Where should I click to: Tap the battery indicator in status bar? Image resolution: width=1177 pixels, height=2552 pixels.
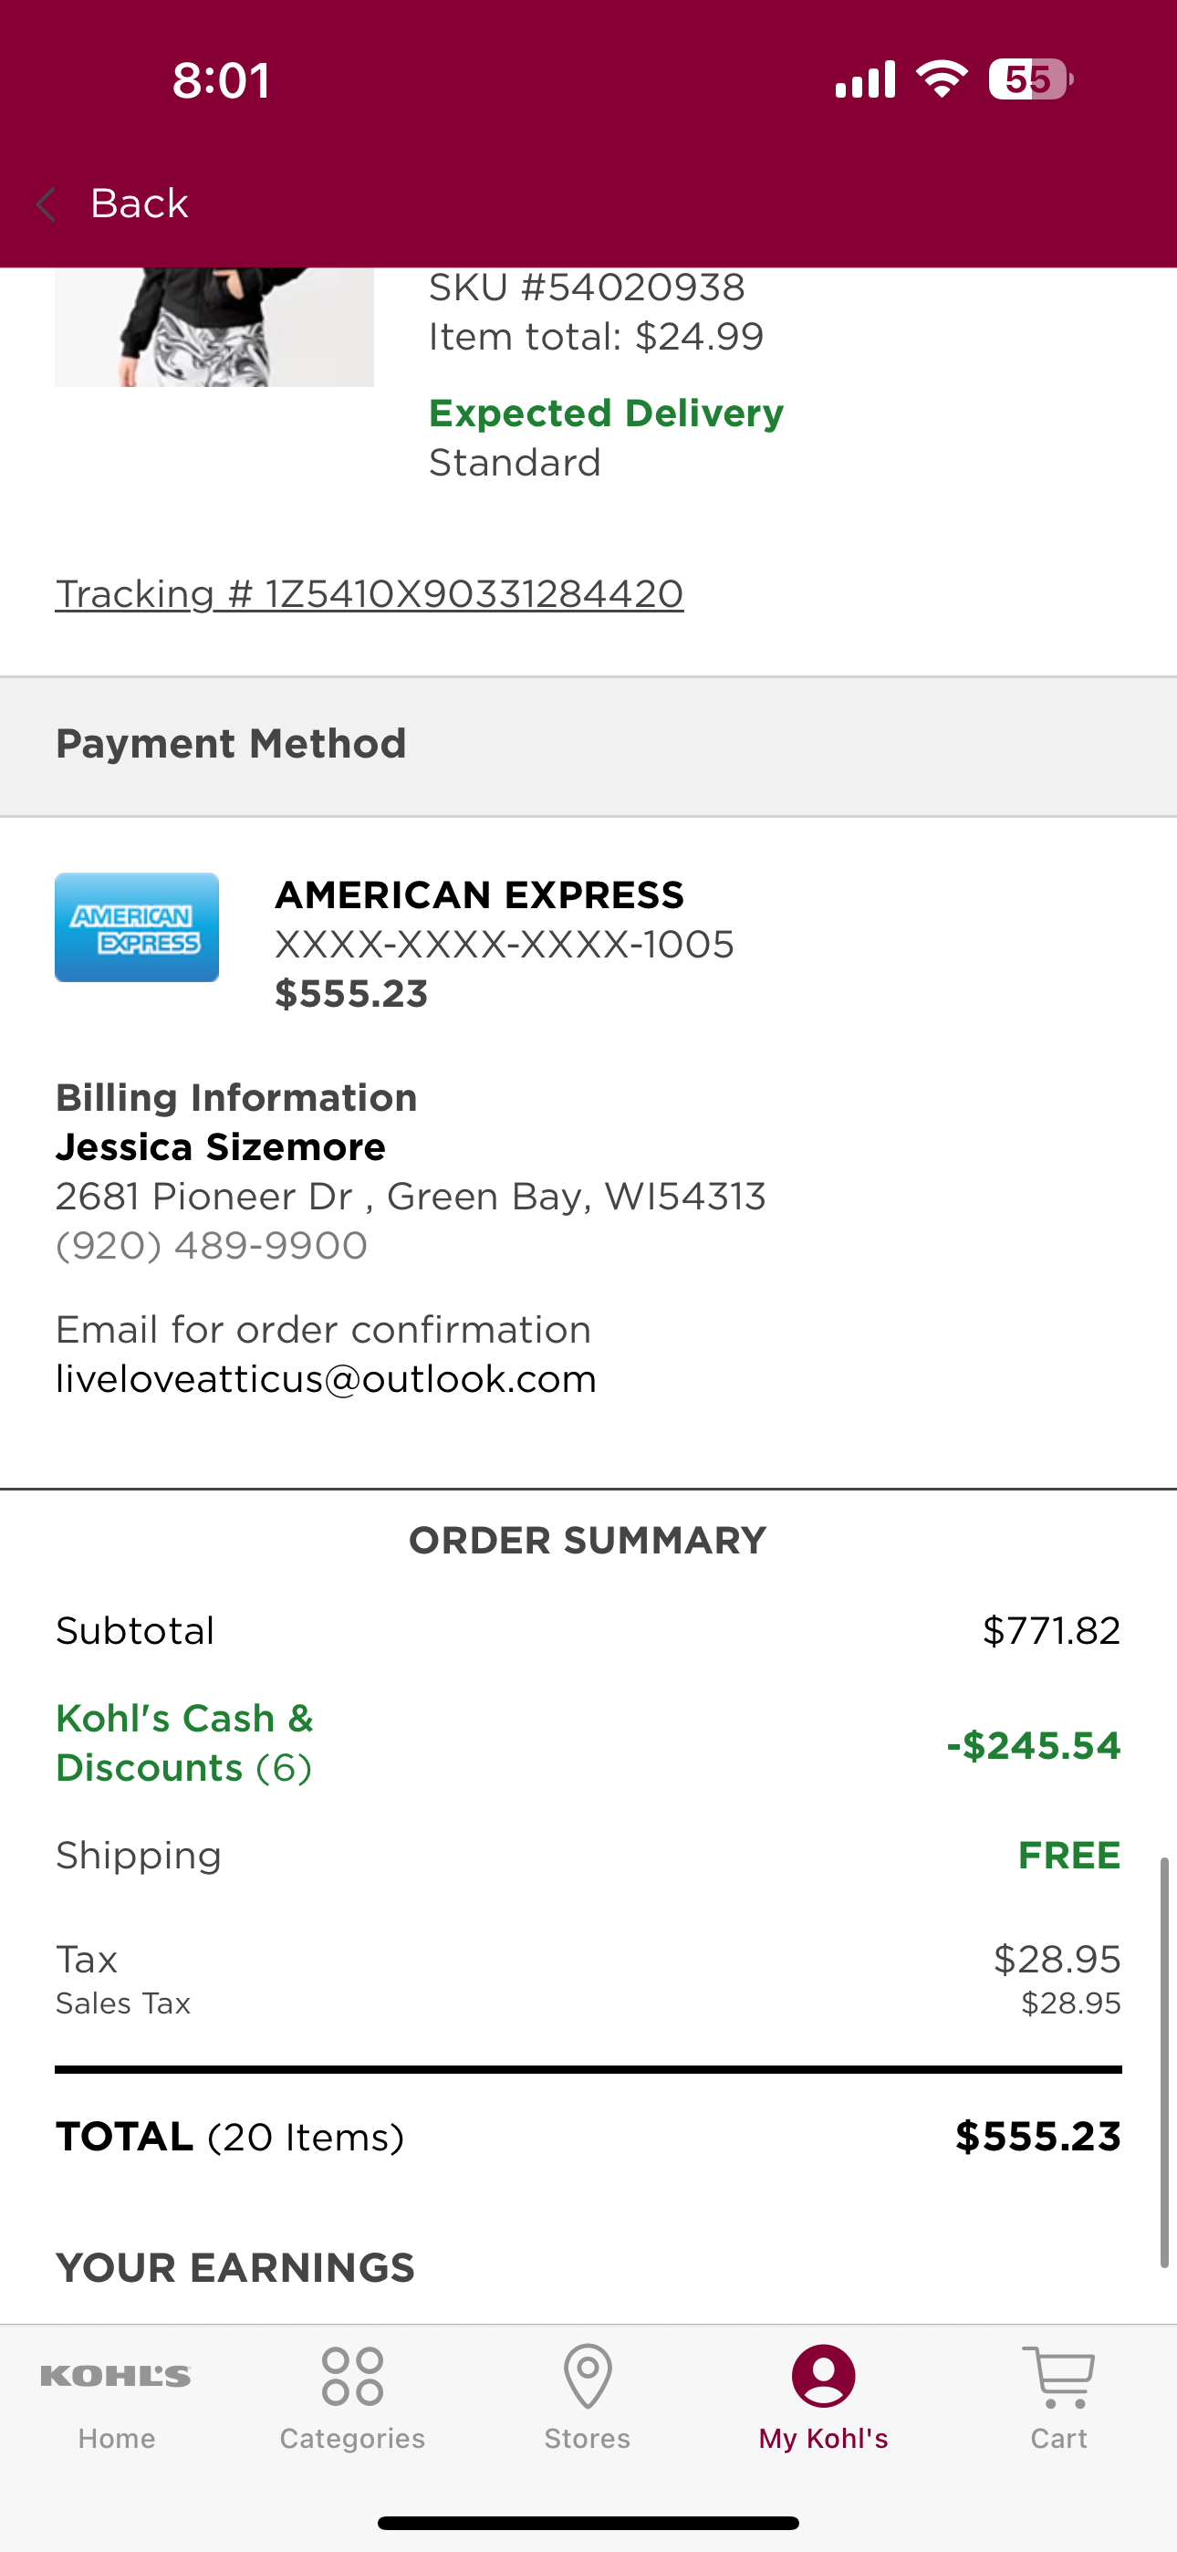(1030, 79)
